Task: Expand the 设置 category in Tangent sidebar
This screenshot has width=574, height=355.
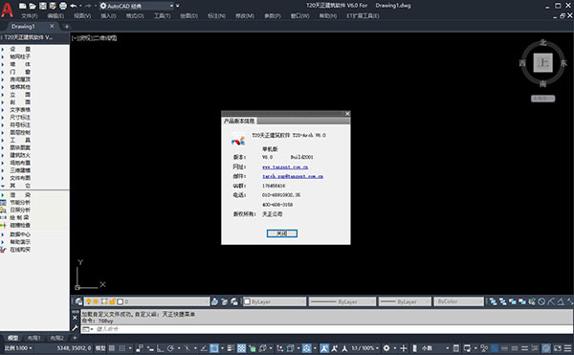Action: [20, 49]
